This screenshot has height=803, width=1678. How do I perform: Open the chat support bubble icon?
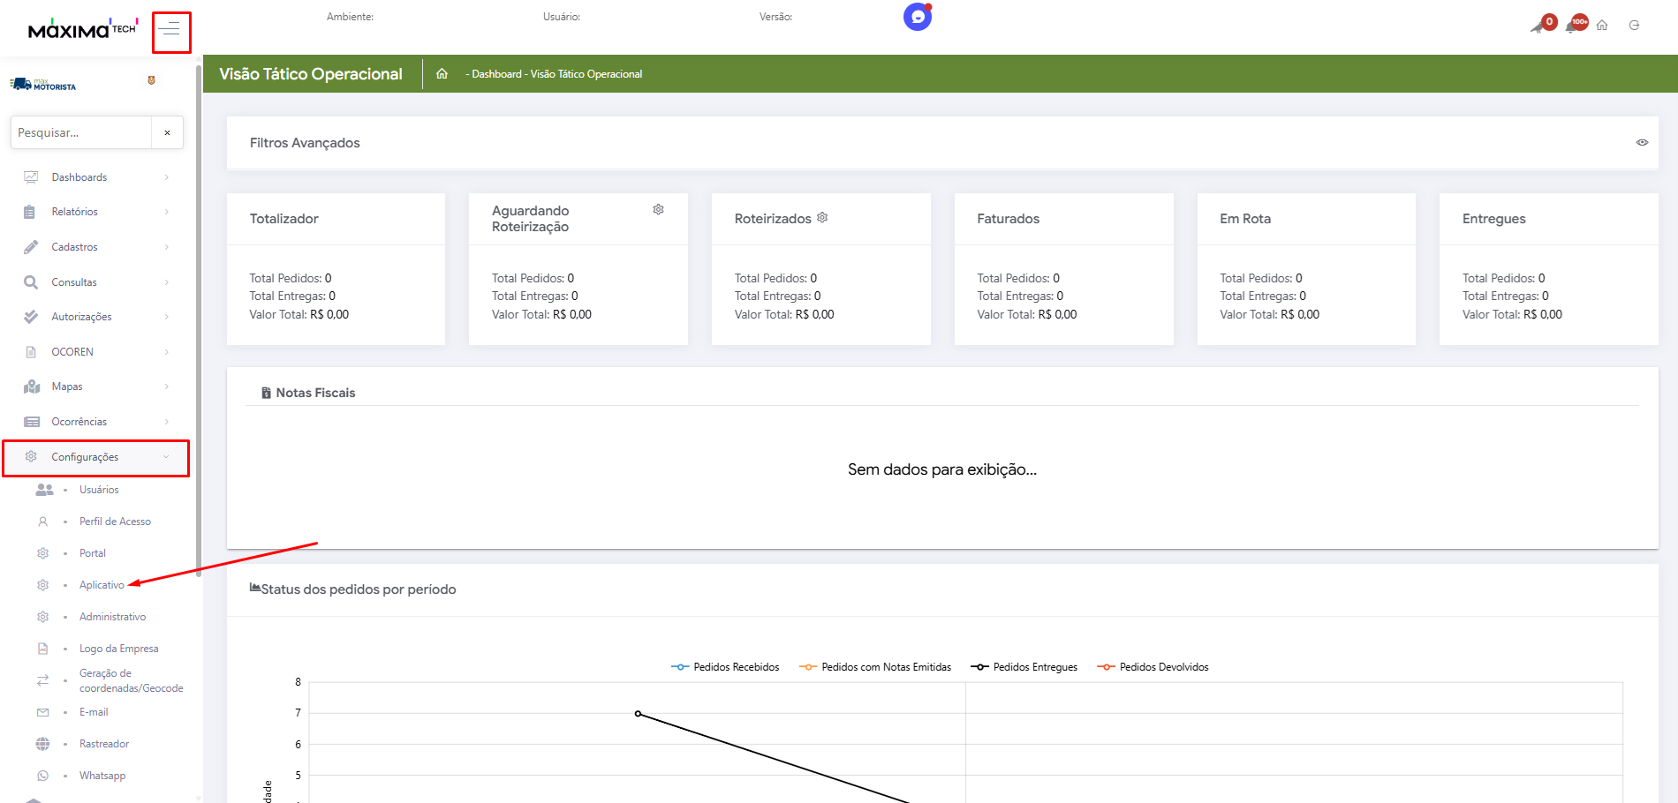pyautogui.click(x=918, y=17)
